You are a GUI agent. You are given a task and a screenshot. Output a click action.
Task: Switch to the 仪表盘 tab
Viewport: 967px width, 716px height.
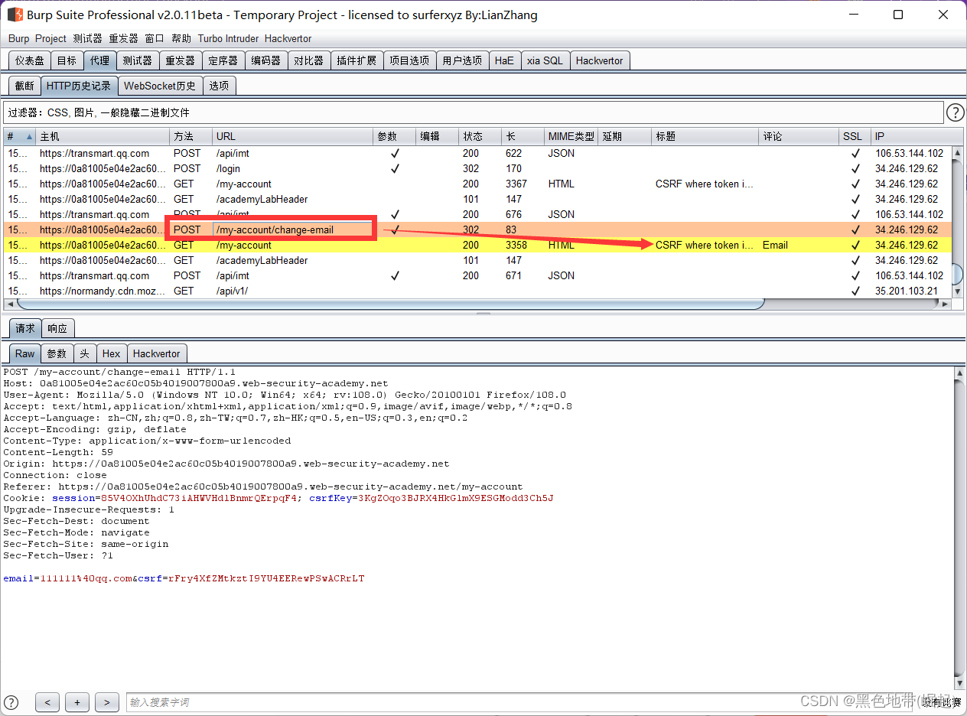point(30,60)
